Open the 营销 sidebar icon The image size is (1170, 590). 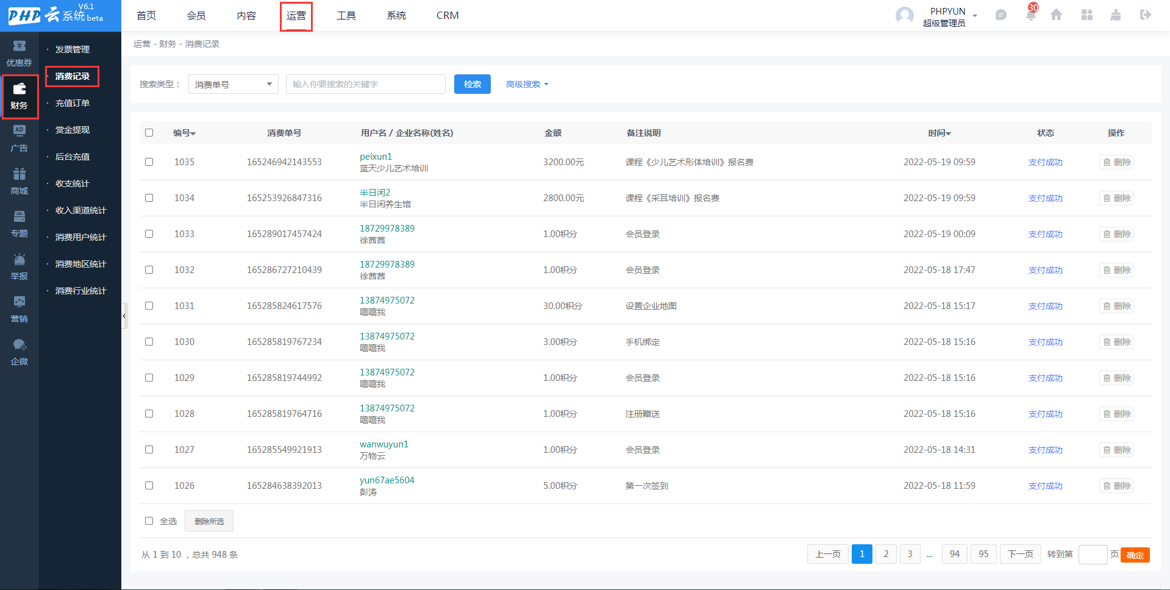click(19, 309)
